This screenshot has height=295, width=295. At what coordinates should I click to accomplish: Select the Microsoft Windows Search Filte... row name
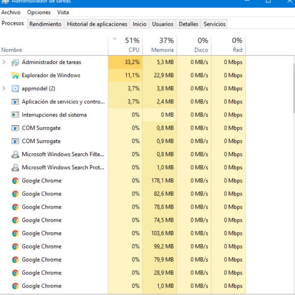point(63,154)
